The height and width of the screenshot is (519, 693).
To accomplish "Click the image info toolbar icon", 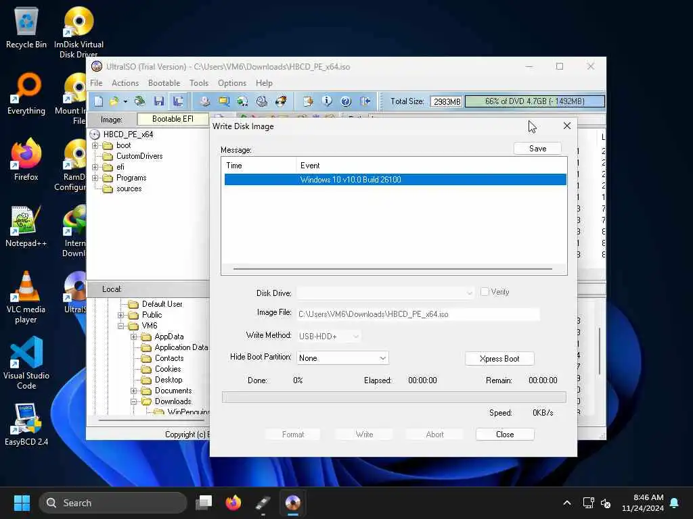I will tap(327, 101).
